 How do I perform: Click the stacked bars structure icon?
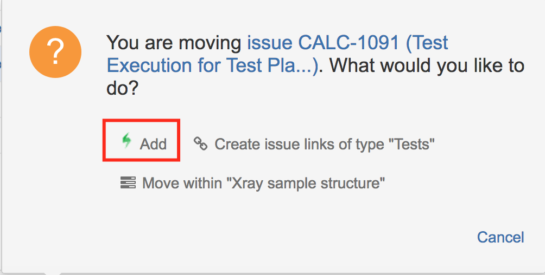click(x=128, y=182)
